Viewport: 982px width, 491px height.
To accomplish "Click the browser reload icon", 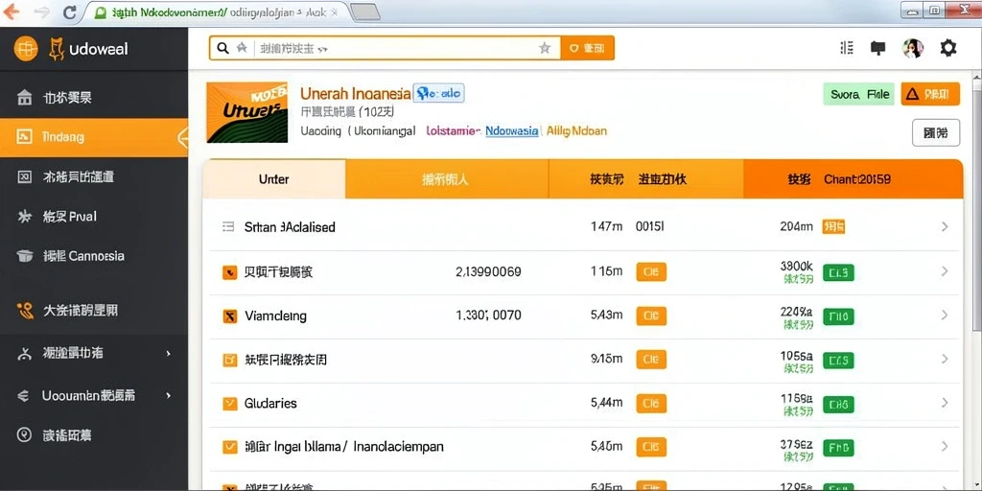I will pos(69,12).
